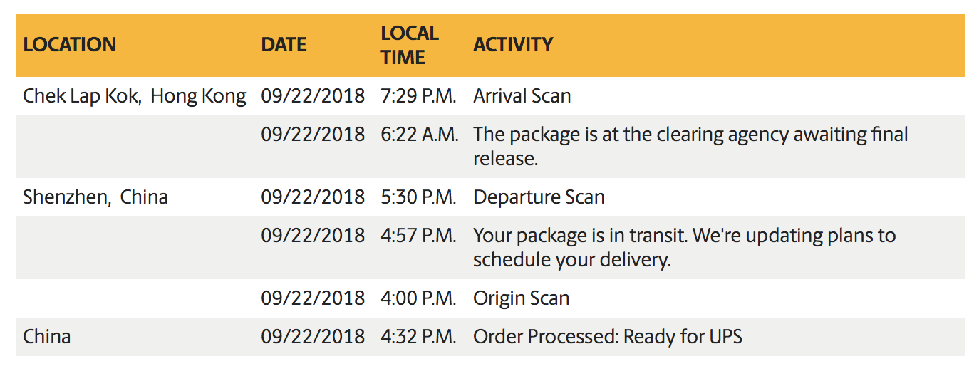Viewport: 979px width, 376px height.
Task: Click the LOCAL TIME column header
Action: point(410,45)
